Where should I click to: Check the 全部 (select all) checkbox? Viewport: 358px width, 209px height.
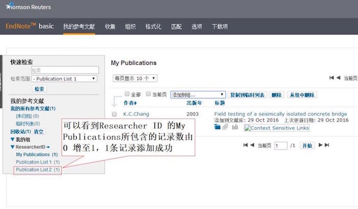coord(127,94)
